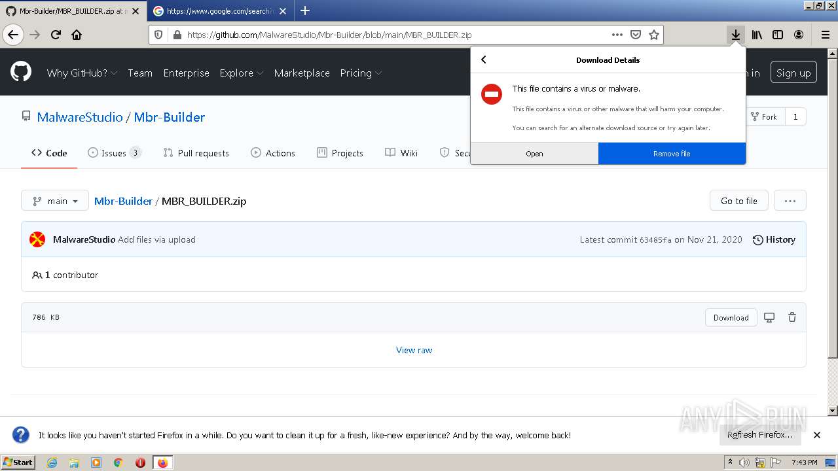The image size is (838, 471).
Task: Open the page actions three-dot menu
Action: pos(617,35)
